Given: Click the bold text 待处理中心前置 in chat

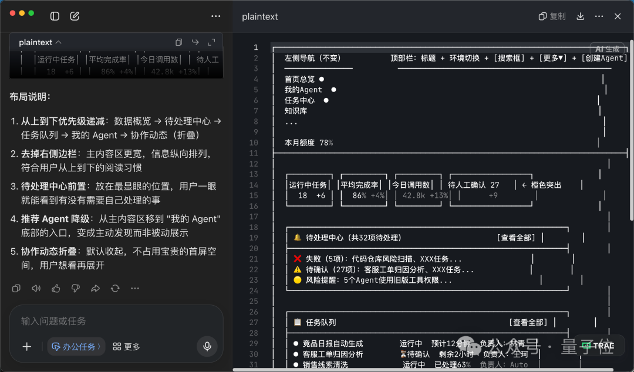Looking at the screenshot, I should (x=53, y=187).
